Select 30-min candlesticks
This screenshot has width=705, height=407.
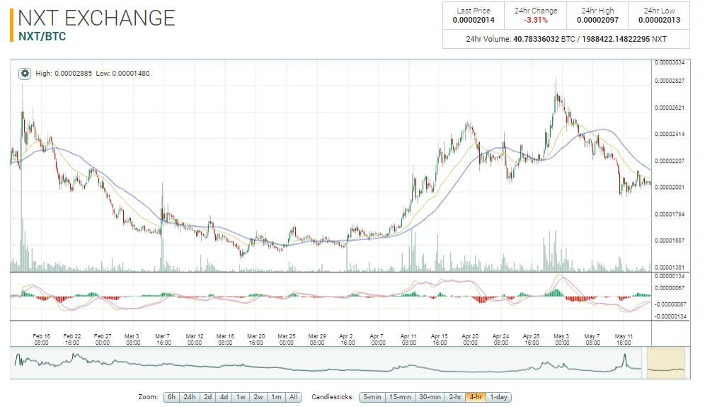[x=430, y=397]
